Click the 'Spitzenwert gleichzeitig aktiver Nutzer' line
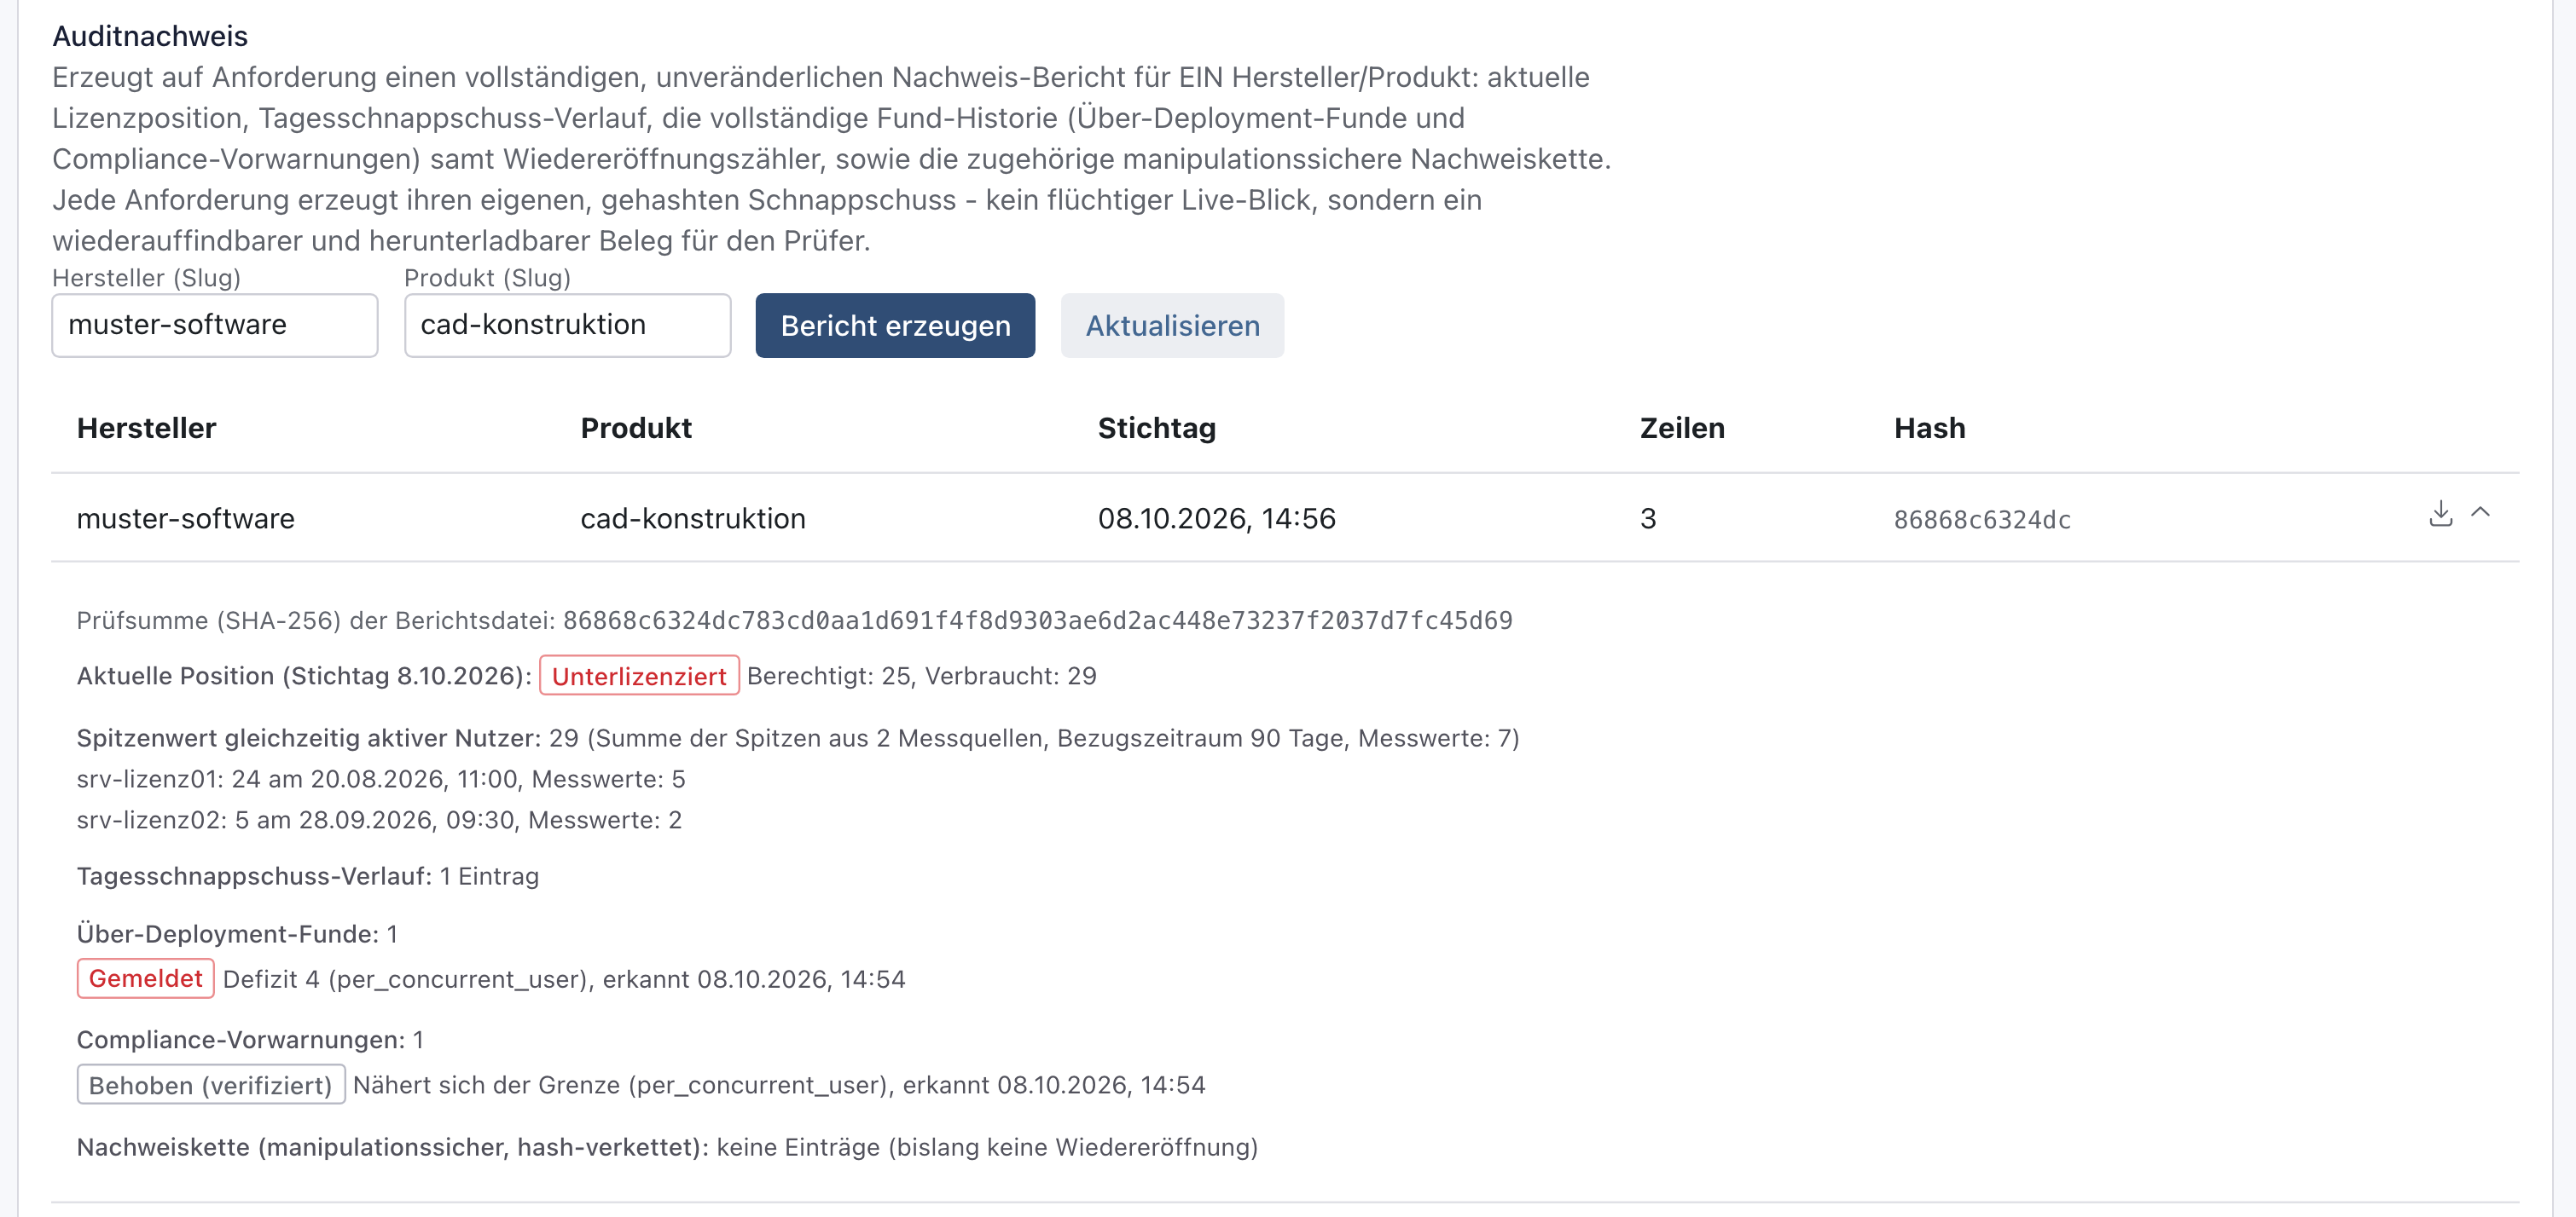Screen dimensions: 2576x1217 798,738
